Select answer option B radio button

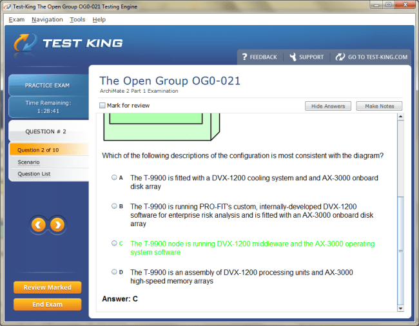click(x=114, y=206)
